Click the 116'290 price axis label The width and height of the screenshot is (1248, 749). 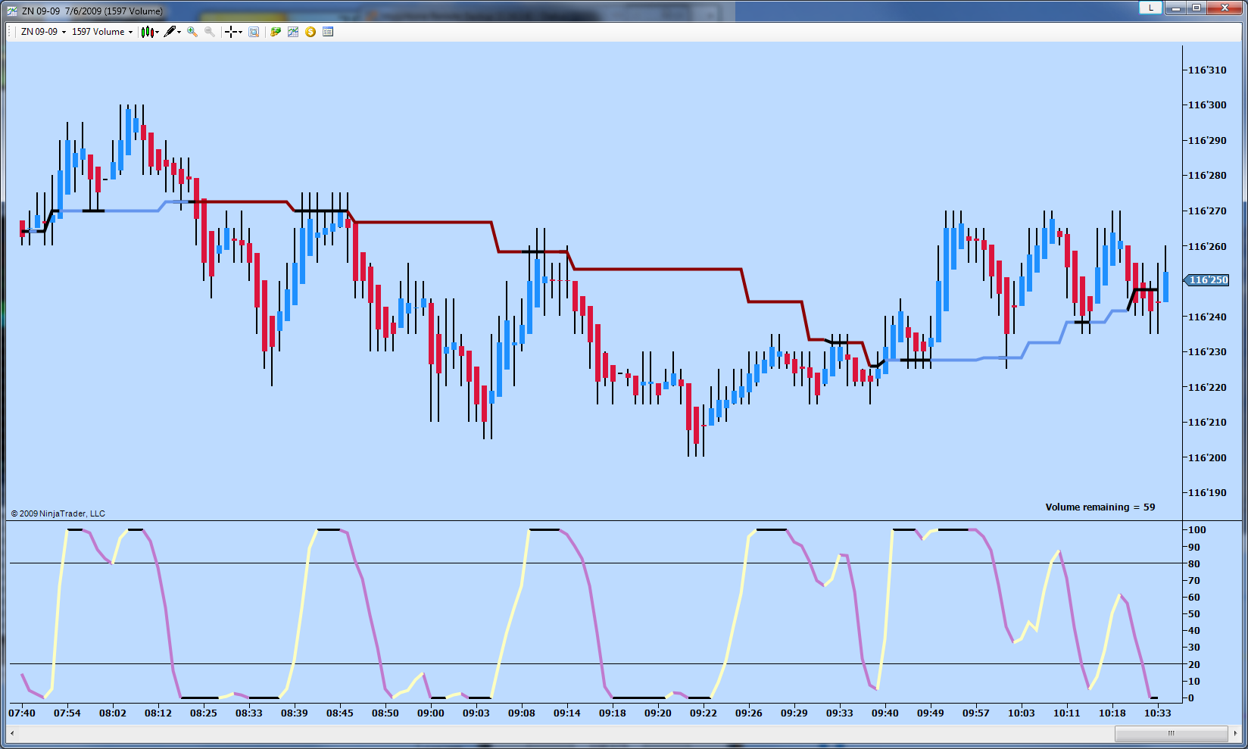click(x=1207, y=140)
